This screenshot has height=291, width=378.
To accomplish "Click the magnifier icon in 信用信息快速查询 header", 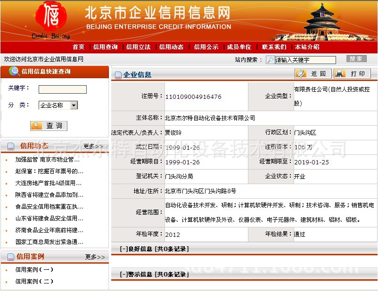I will coord(14,71).
